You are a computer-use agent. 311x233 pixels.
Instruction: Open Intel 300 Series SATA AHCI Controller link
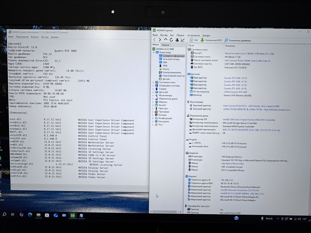249,120
